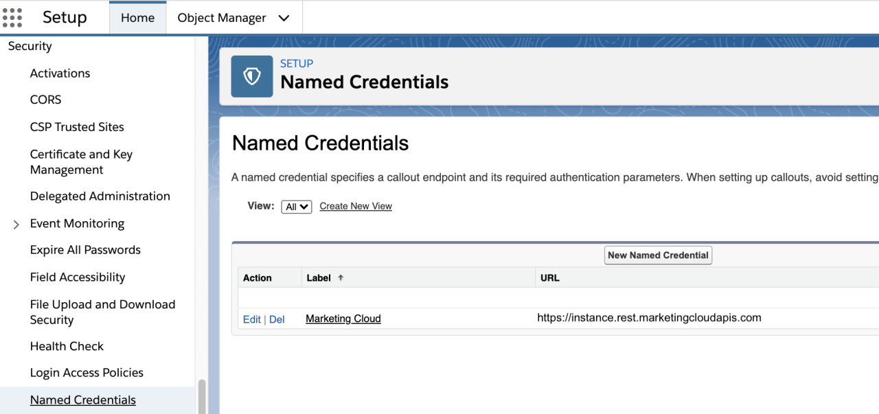
Task: Open the Object Manager tab
Action: tap(222, 18)
